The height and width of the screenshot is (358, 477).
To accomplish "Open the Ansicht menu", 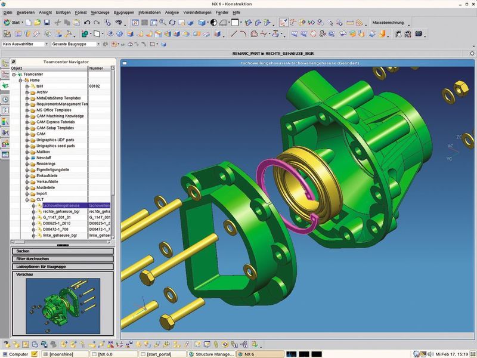I will 45,13.
